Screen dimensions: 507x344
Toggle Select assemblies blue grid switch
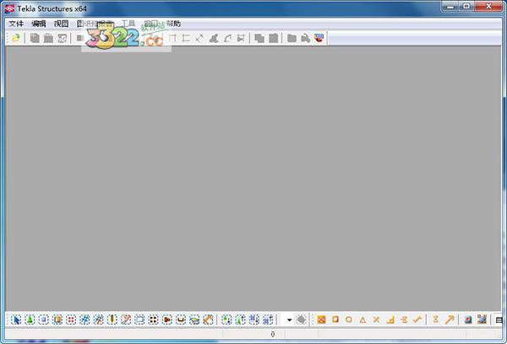[254, 320]
